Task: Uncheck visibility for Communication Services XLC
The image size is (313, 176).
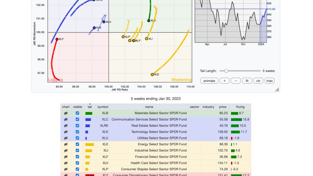Action: click(77, 119)
